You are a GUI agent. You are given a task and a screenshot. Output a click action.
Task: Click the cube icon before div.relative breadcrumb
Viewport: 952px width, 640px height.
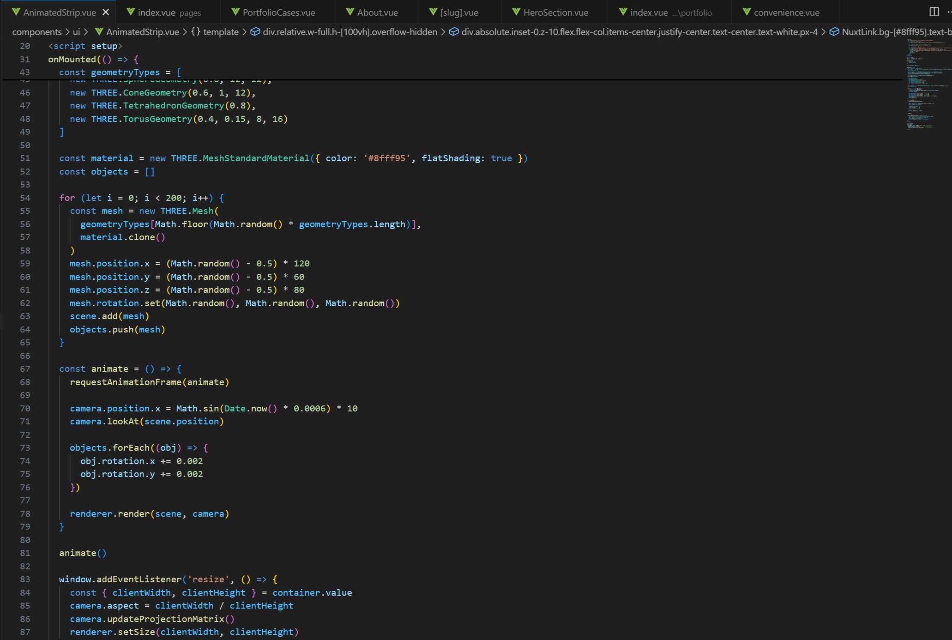255,32
